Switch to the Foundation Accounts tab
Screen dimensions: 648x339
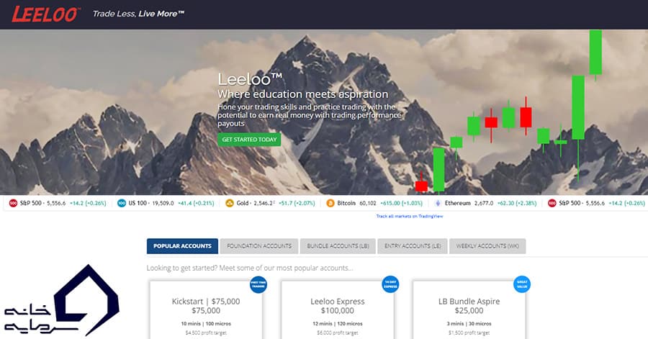(259, 246)
